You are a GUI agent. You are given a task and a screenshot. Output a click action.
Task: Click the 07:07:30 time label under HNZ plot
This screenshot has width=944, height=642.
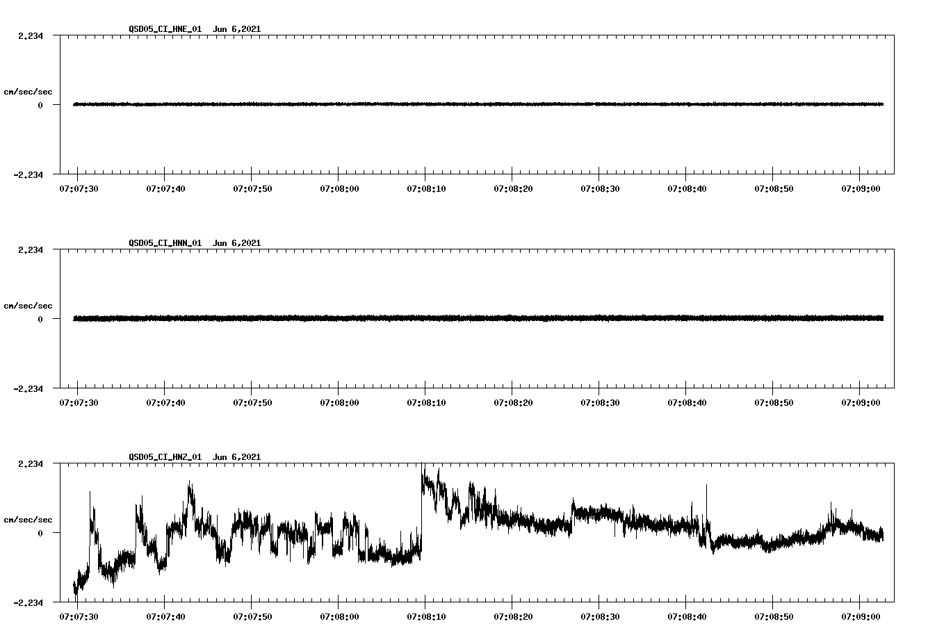[79, 617]
